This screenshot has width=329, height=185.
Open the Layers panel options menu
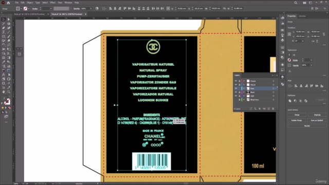(x=277, y=76)
